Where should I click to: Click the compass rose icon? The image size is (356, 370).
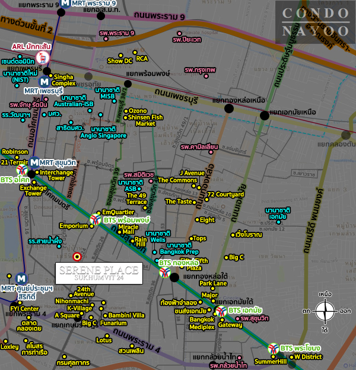[325, 312]
